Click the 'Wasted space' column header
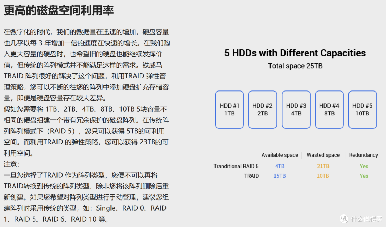Screen dimensions: 386x227 click(x=323, y=155)
